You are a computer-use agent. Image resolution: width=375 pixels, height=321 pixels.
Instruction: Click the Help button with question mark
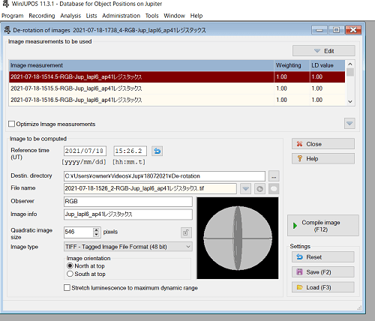(323, 158)
